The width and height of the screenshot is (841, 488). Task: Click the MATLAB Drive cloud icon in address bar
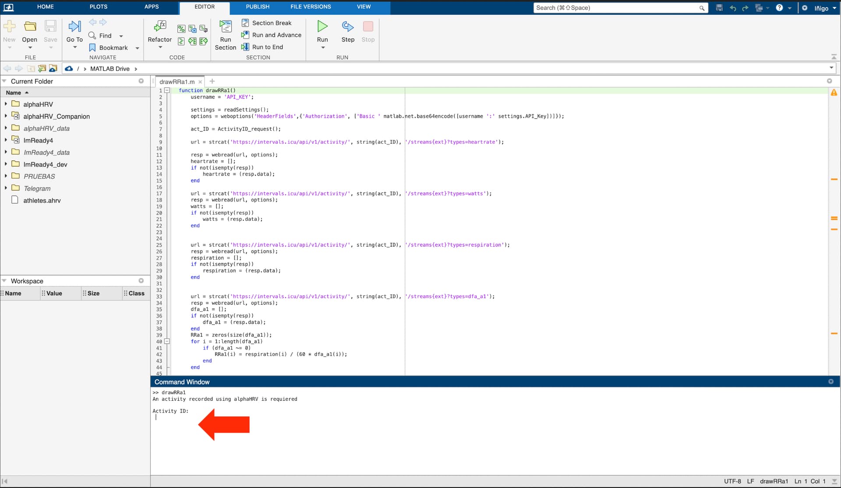point(69,69)
